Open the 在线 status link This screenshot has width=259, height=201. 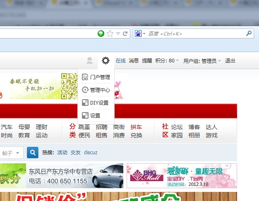click(120, 61)
